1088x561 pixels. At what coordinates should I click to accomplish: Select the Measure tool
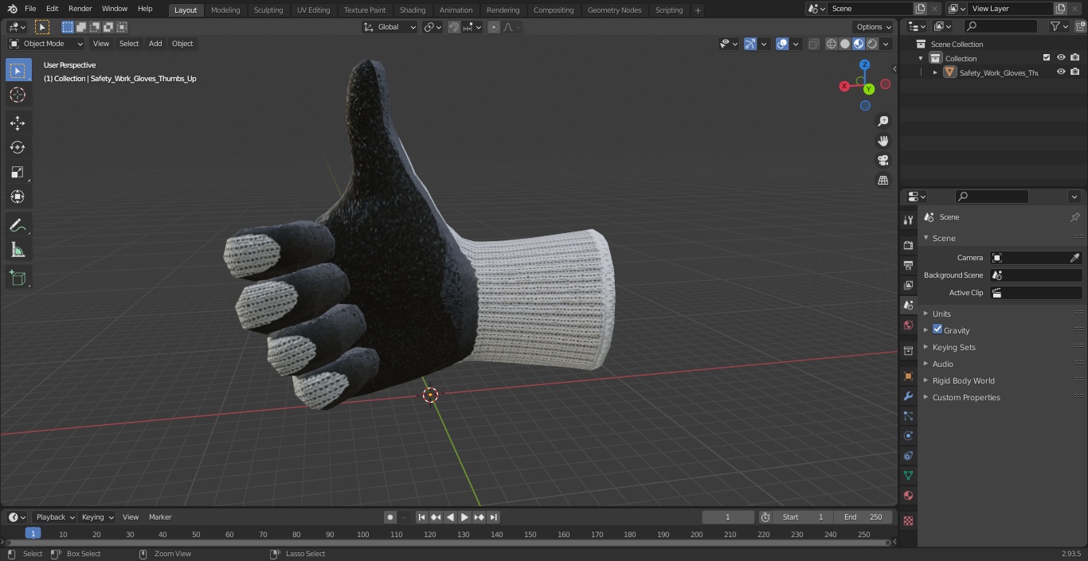tap(18, 251)
